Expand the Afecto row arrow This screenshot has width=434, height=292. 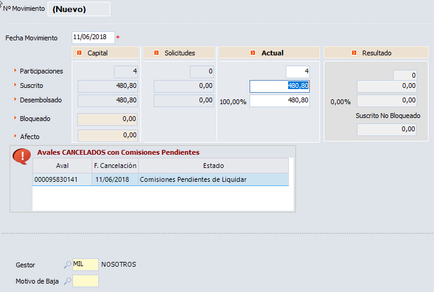(15, 136)
